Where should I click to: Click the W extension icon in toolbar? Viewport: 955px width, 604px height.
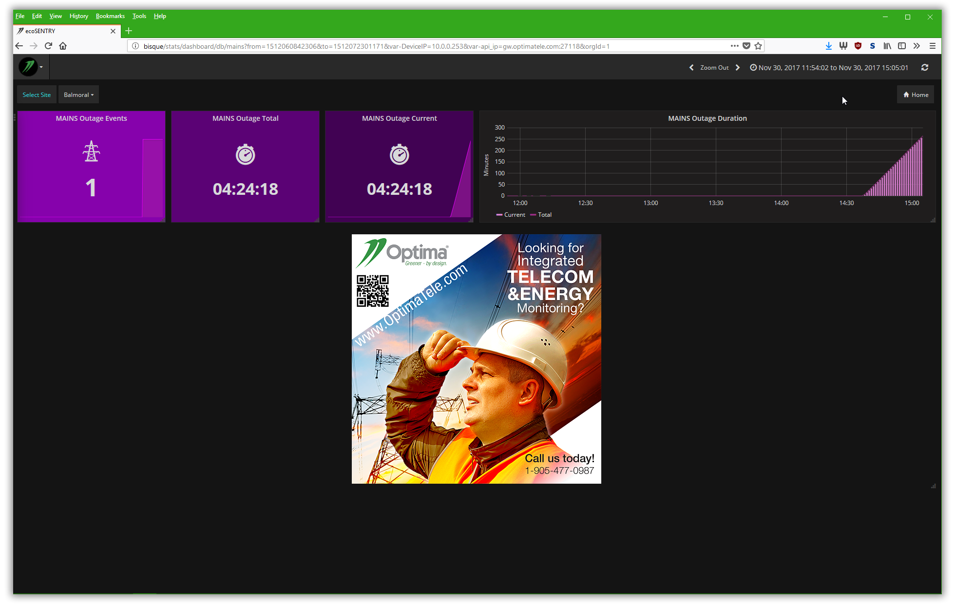pyautogui.click(x=843, y=46)
